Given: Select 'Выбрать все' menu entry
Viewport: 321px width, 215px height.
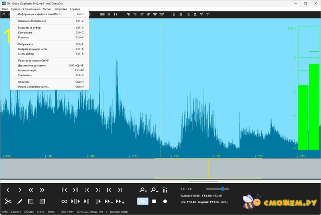Looking at the screenshot, I should [26, 44].
